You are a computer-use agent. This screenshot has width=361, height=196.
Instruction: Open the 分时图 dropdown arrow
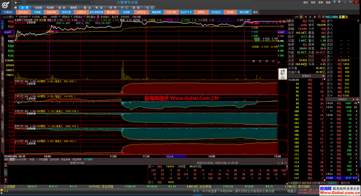[x=59, y=17]
